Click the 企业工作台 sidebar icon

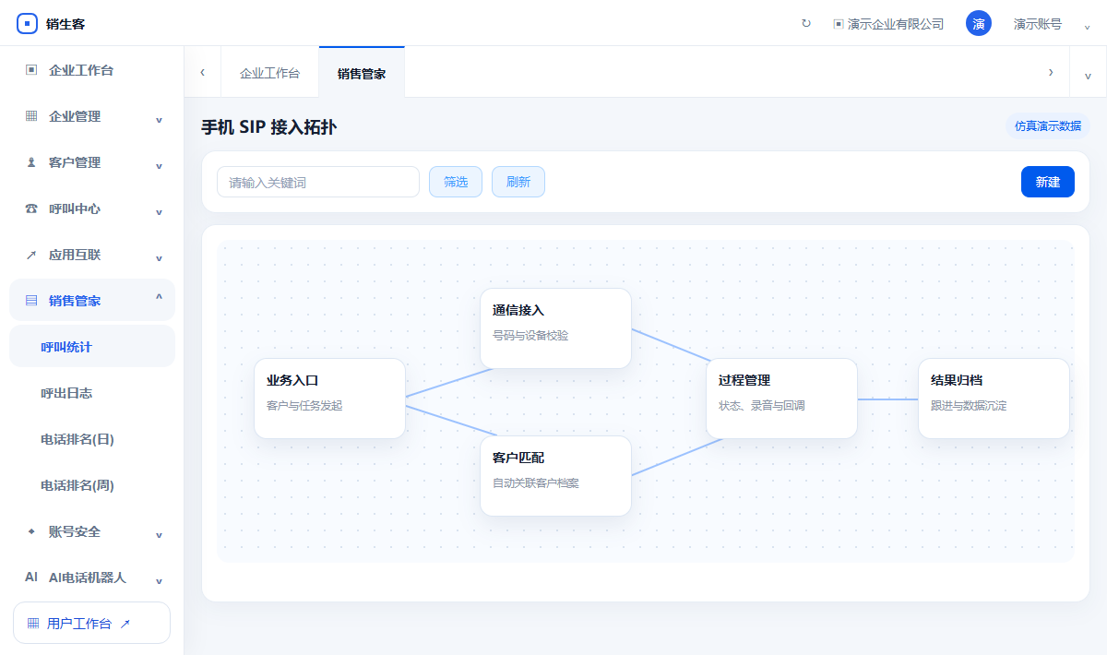31,70
